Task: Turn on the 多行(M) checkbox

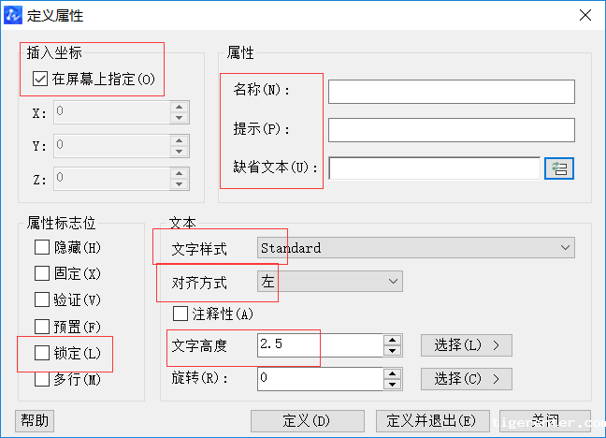Action: tap(42, 379)
